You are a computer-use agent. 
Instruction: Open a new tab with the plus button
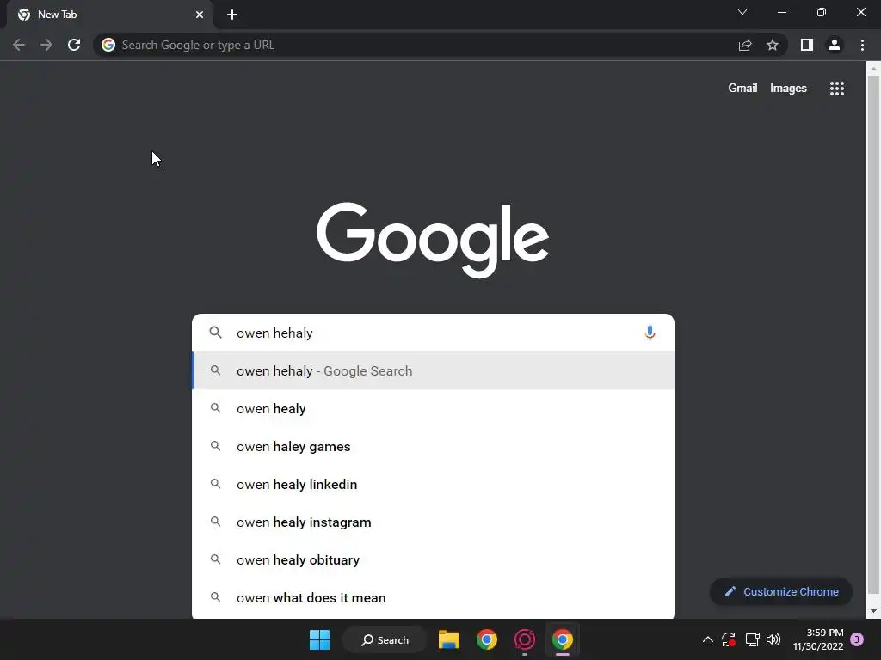[232, 15]
